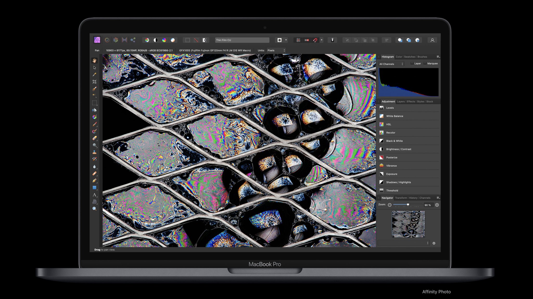533x299 pixels.
Task: Select the Artistic Text tool
Action: pos(94,195)
